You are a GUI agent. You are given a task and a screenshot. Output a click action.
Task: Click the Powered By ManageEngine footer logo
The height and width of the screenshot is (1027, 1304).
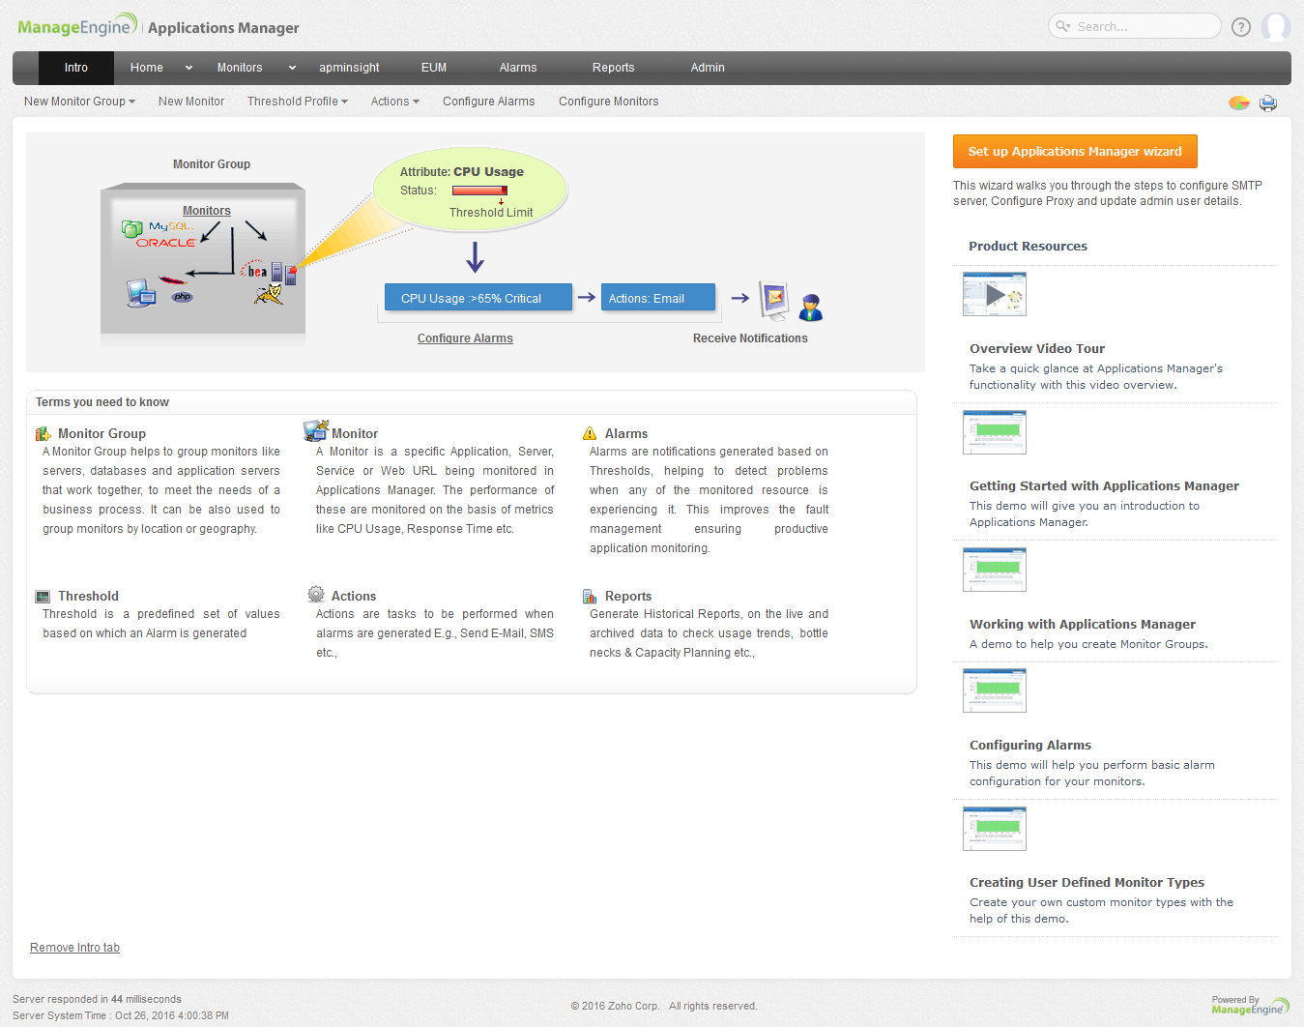[x=1250, y=1006]
